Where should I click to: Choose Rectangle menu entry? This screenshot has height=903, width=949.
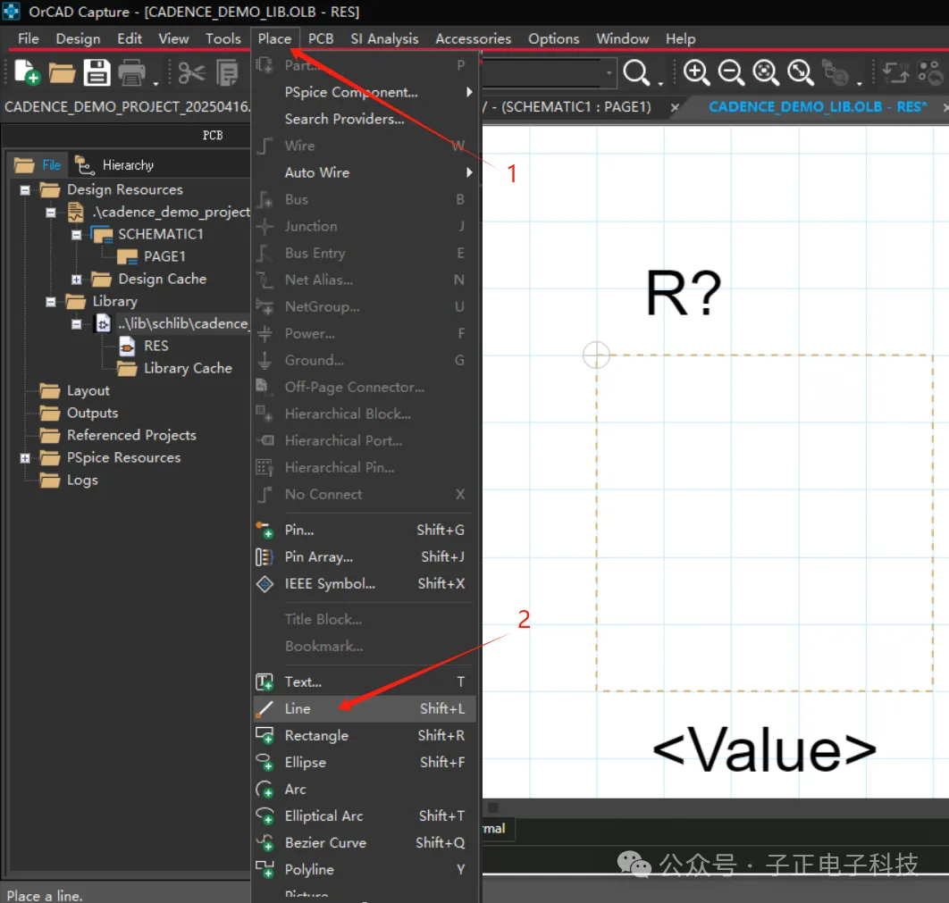coord(363,735)
